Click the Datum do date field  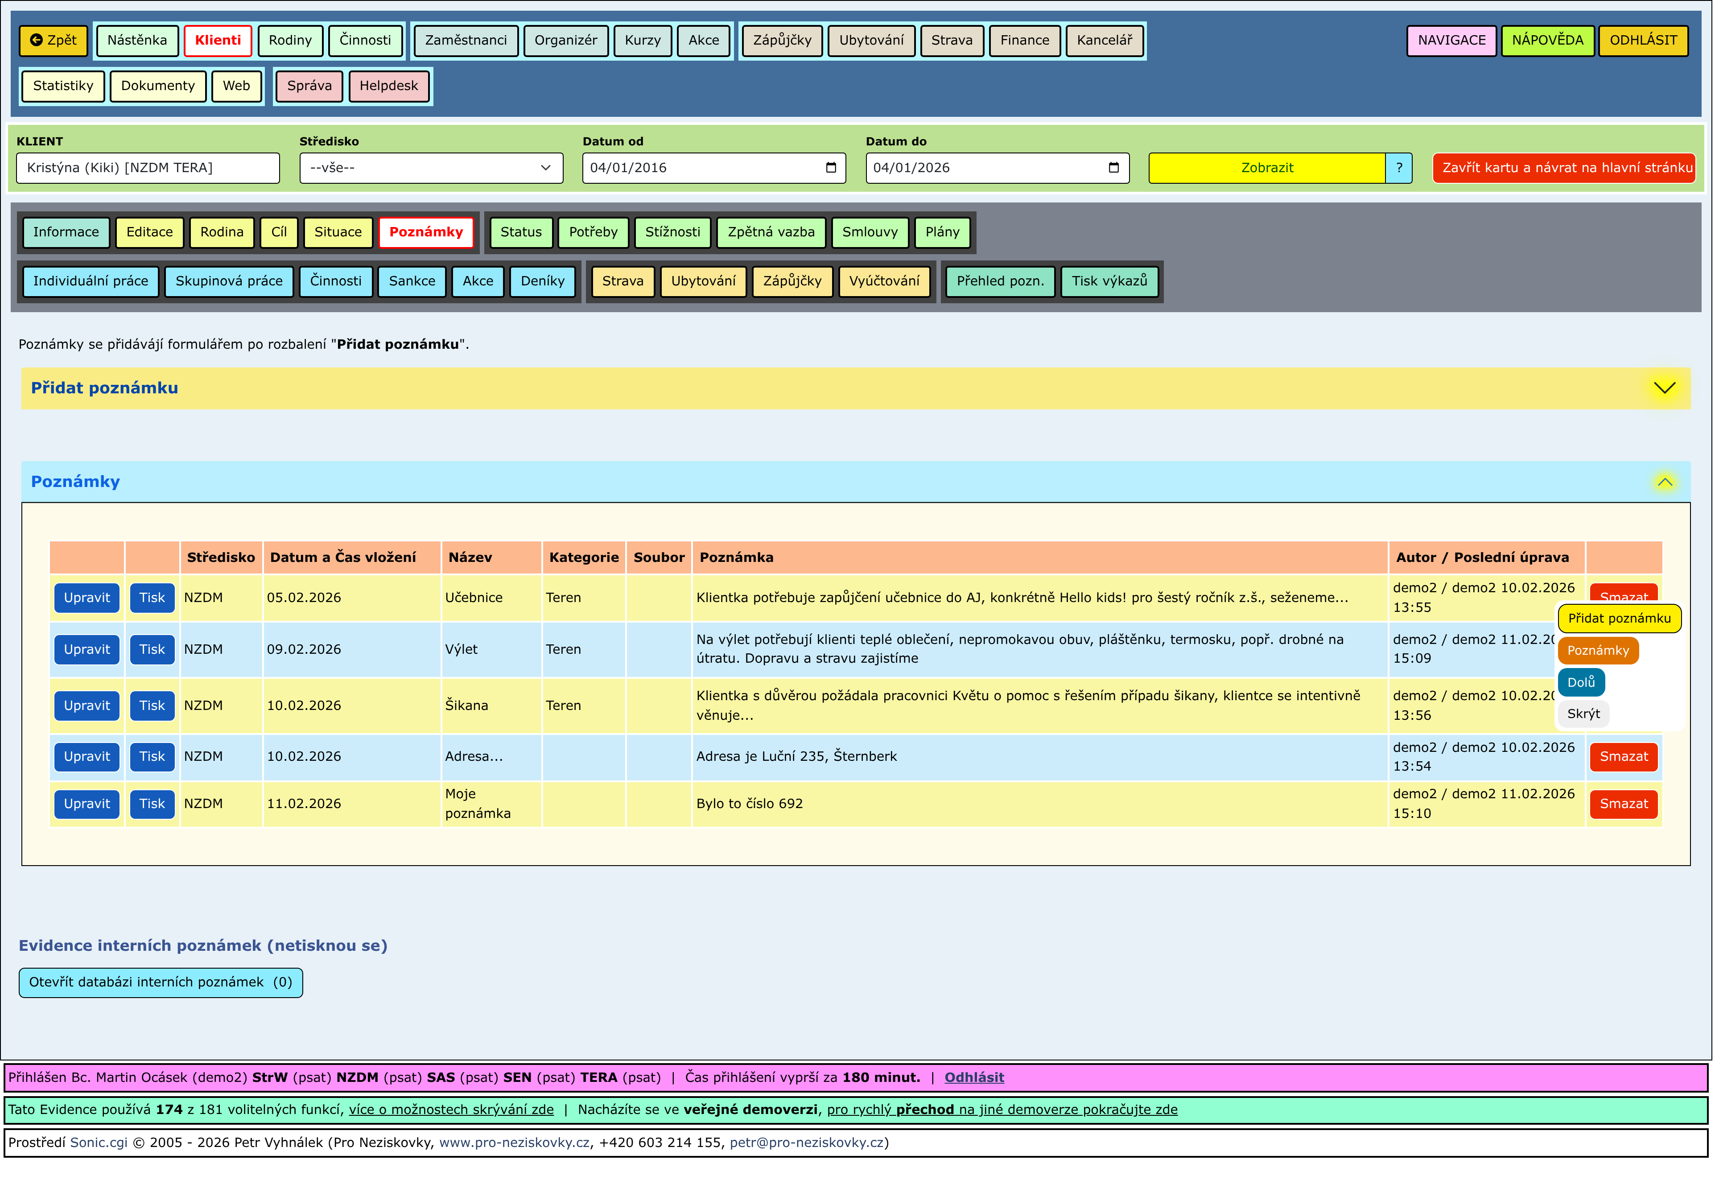[x=997, y=168]
